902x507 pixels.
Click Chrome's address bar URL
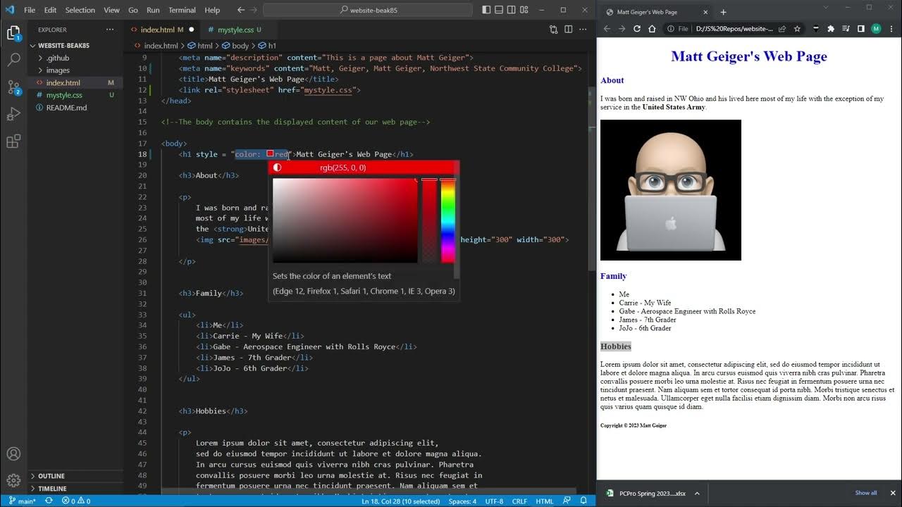click(734, 29)
